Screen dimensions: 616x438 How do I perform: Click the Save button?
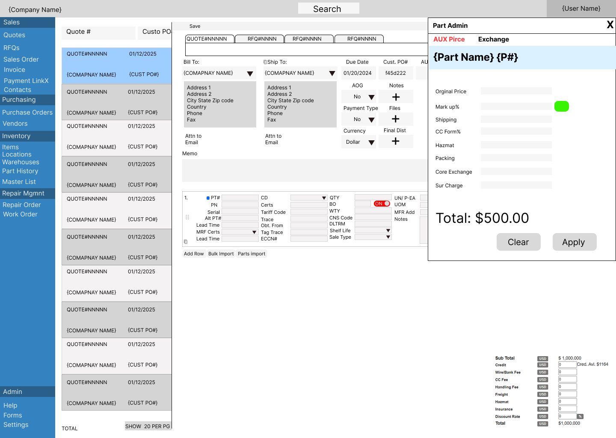pos(195,26)
